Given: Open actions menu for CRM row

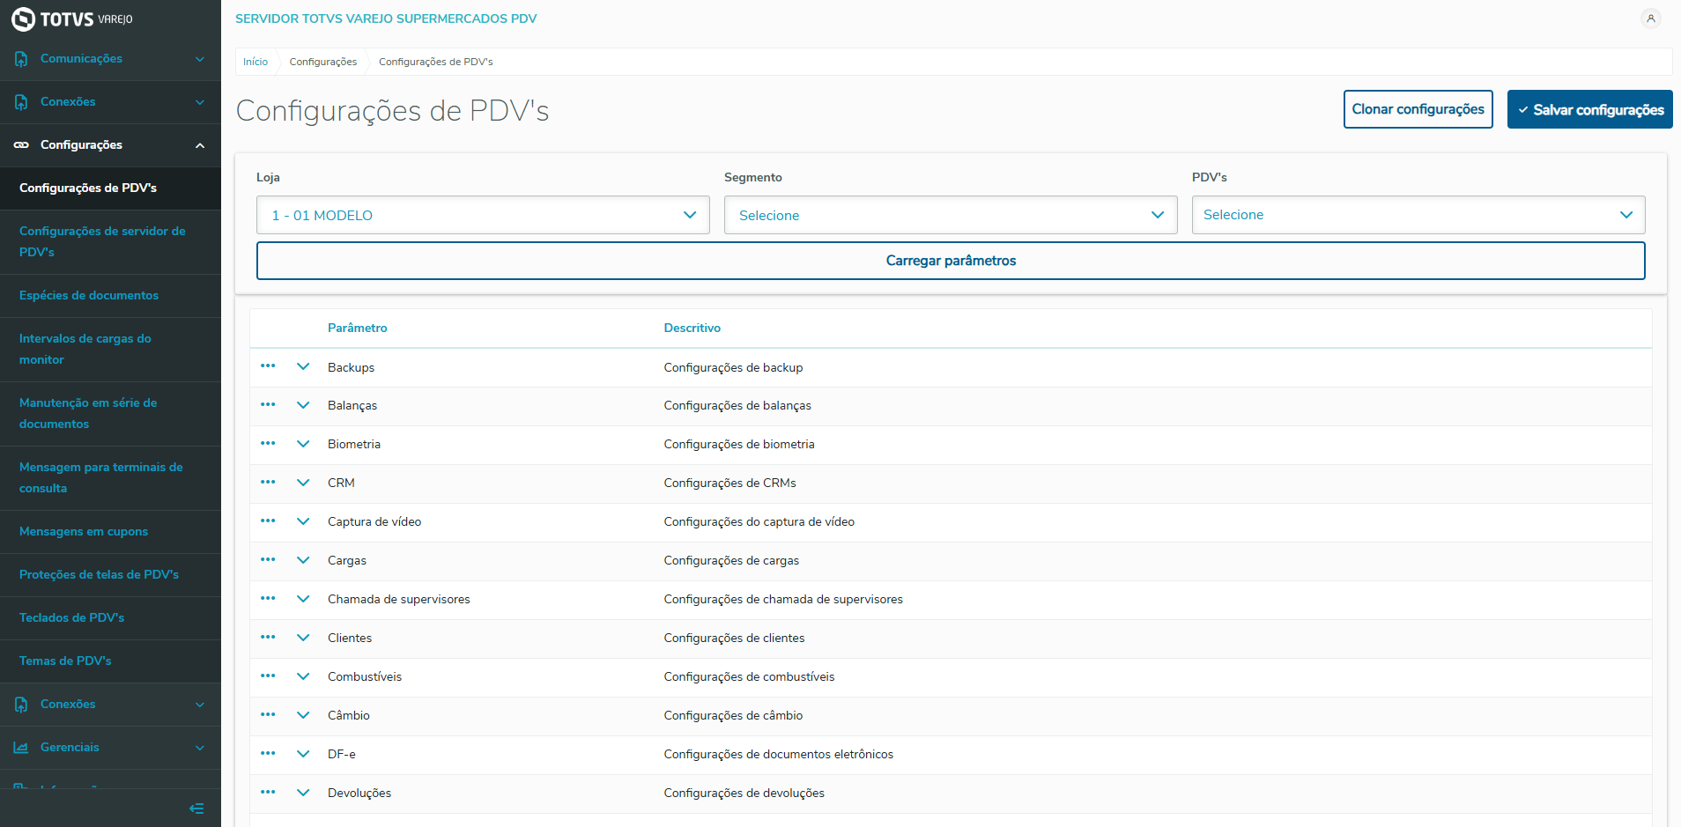Looking at the screenshot, I should coord(268,483).
